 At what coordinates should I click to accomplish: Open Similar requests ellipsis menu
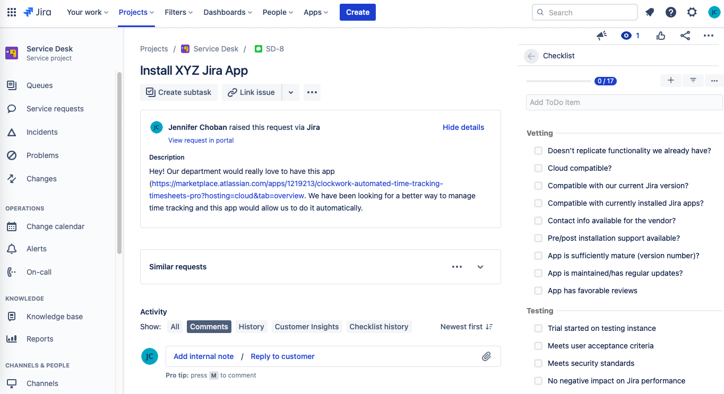coord(457,267)
